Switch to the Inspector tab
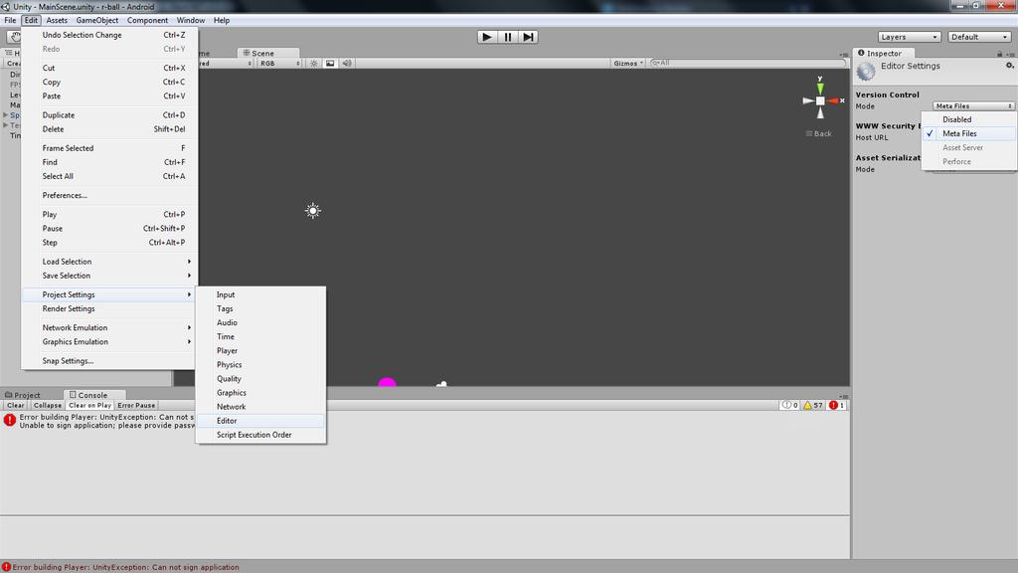Screen dimensions: 1018x573 click(x=884, y=54)
